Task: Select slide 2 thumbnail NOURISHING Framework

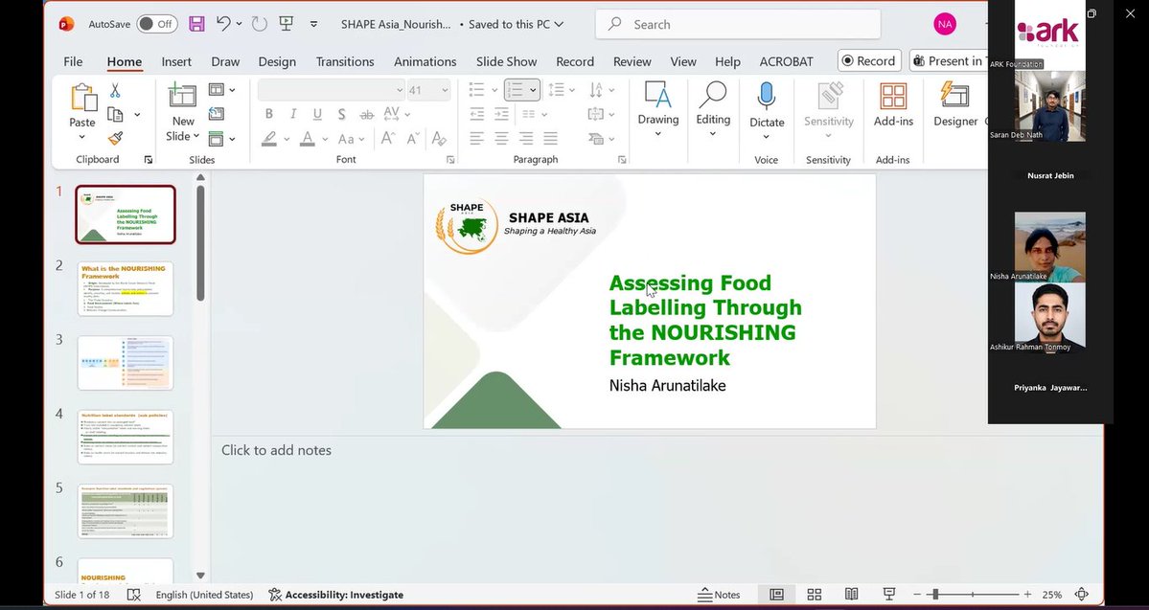Action: [x=126, y=288]
